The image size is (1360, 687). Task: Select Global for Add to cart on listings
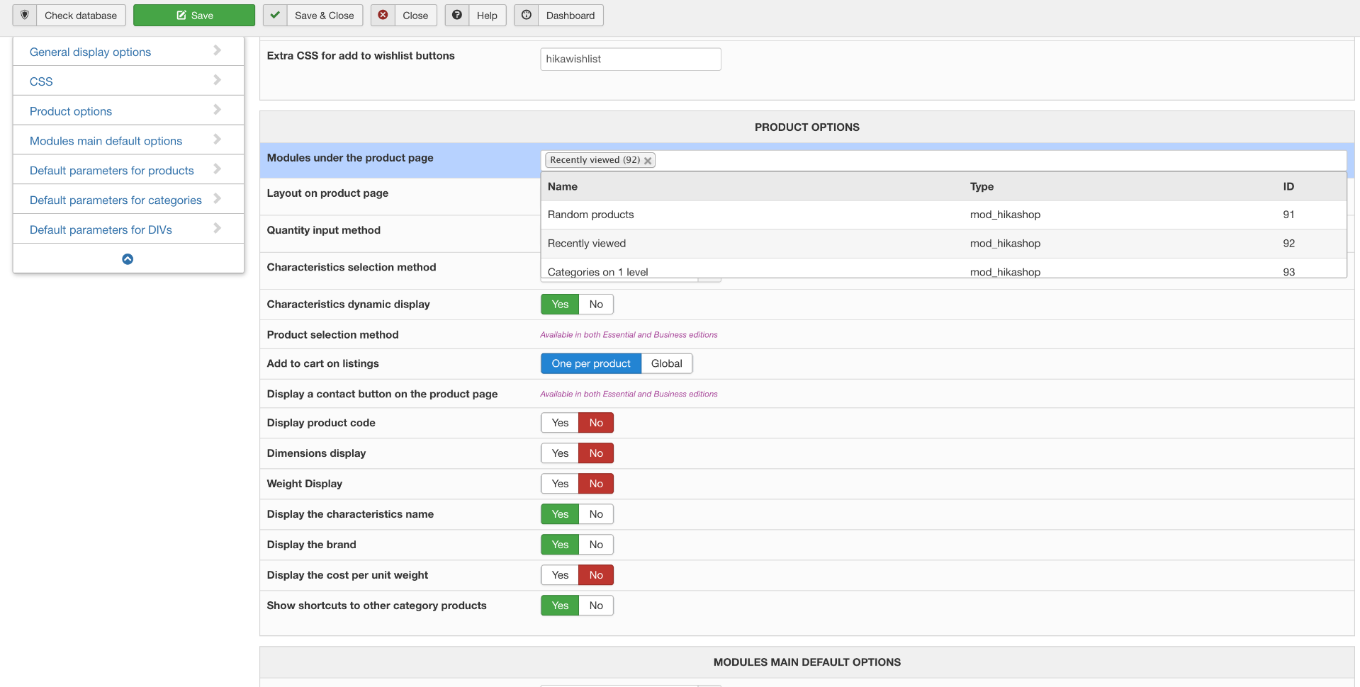(666, 363)
